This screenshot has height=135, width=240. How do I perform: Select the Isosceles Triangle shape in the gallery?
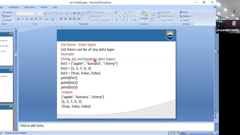(116, 16)
